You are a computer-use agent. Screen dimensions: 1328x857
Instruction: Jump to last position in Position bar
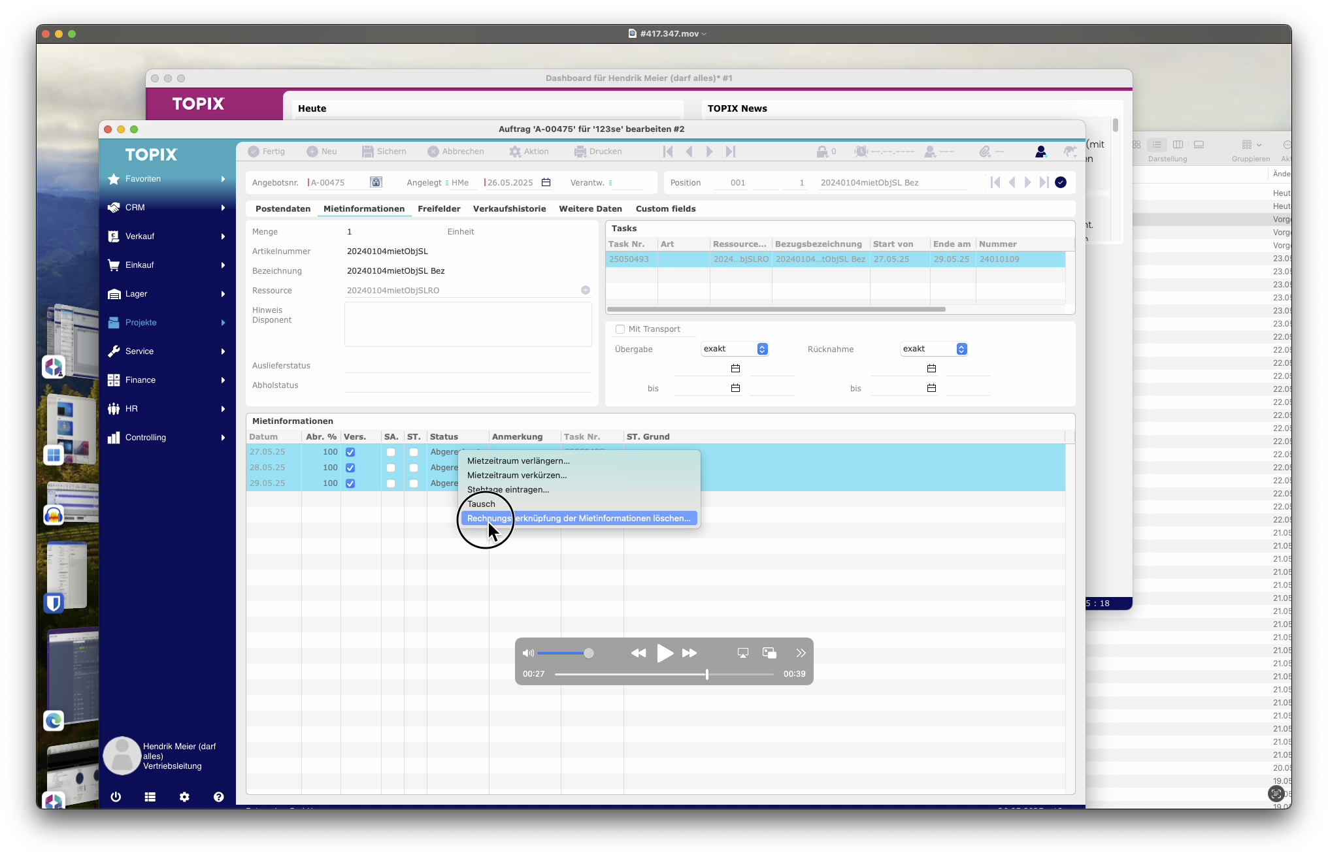tap(1044, 182)
